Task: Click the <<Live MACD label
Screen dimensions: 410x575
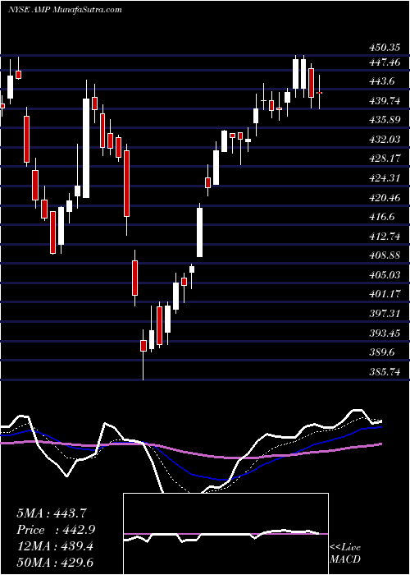Action: [x=345, y=554]
